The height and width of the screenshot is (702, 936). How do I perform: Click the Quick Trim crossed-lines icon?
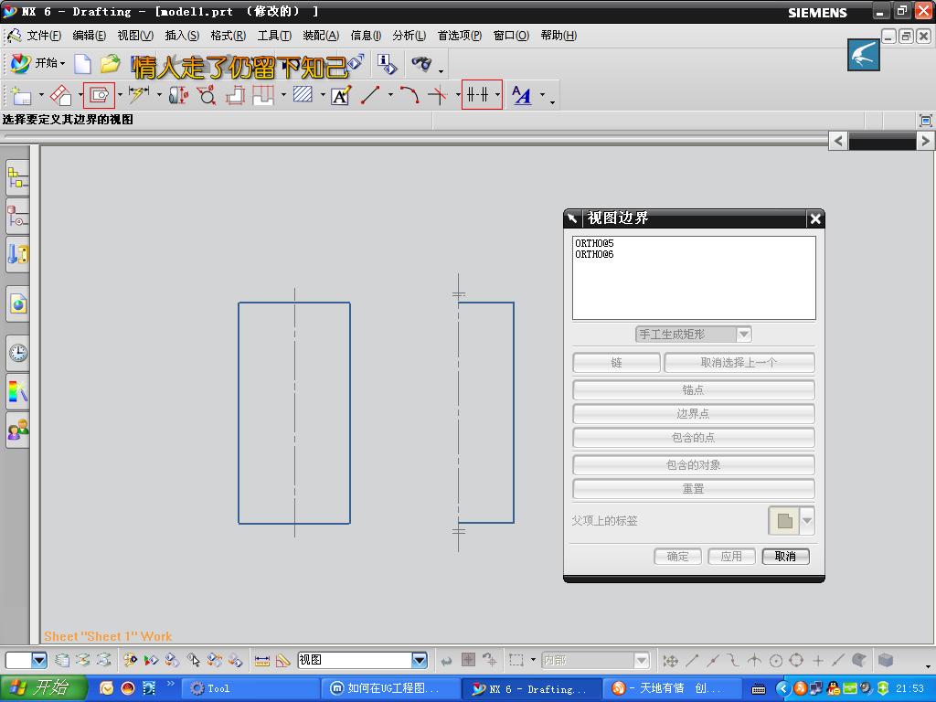[438, 95]
